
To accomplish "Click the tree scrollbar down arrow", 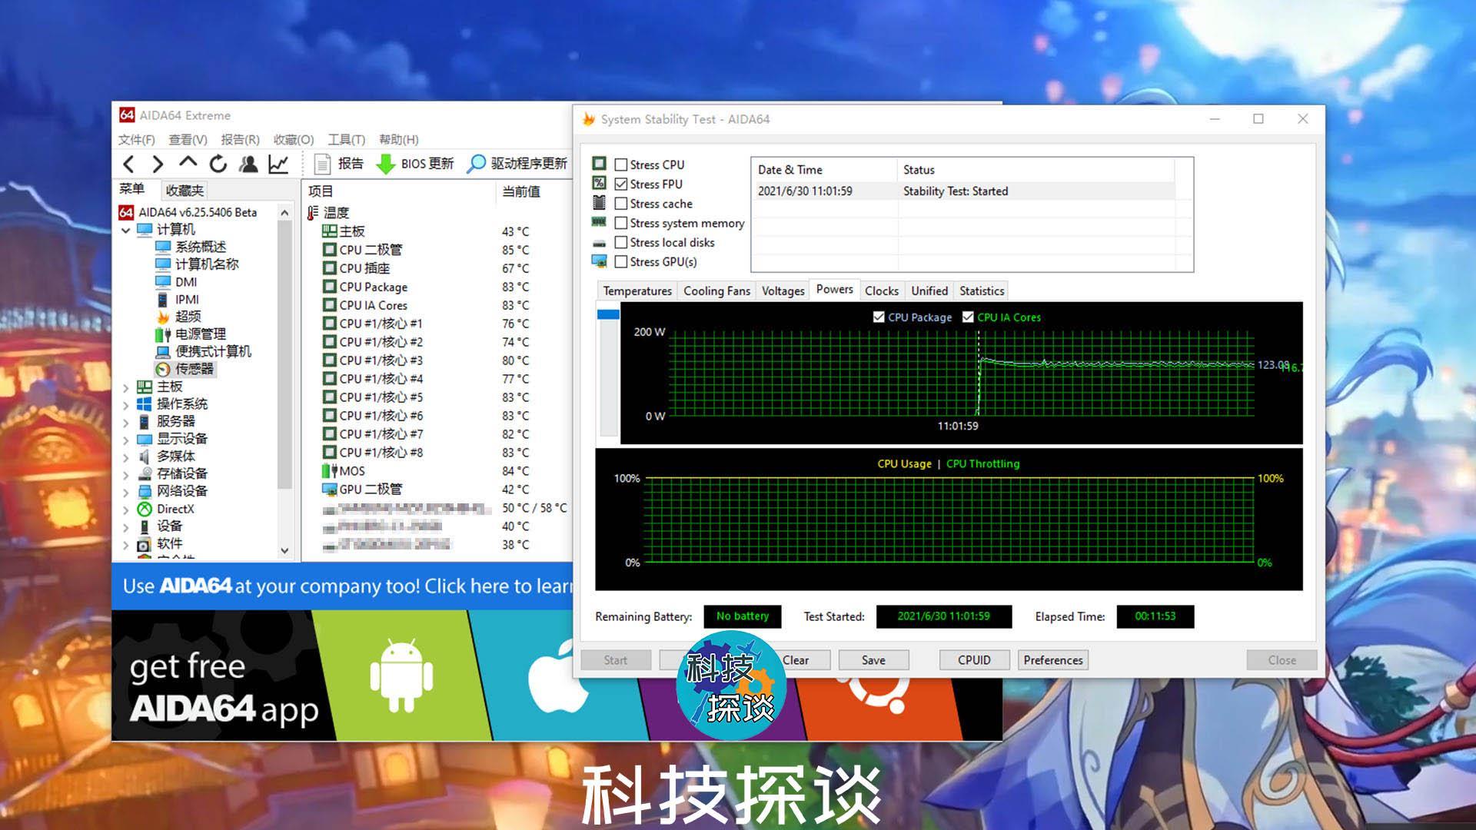I will 284,550.
